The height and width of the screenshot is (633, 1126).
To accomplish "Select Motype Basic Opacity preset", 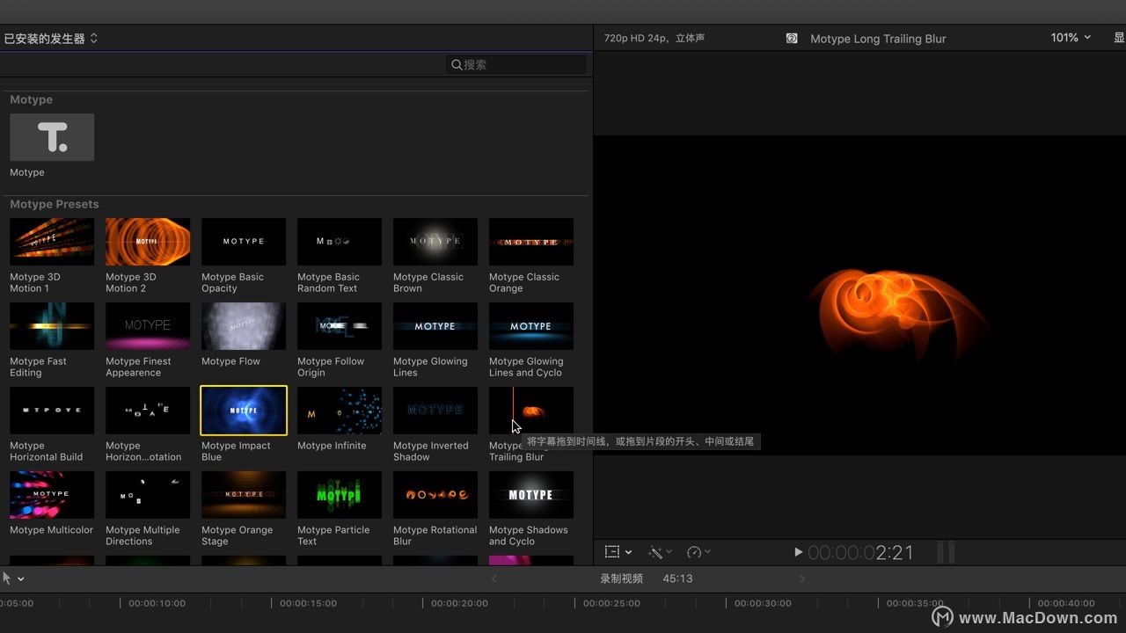I will click(x=244, y=242).
